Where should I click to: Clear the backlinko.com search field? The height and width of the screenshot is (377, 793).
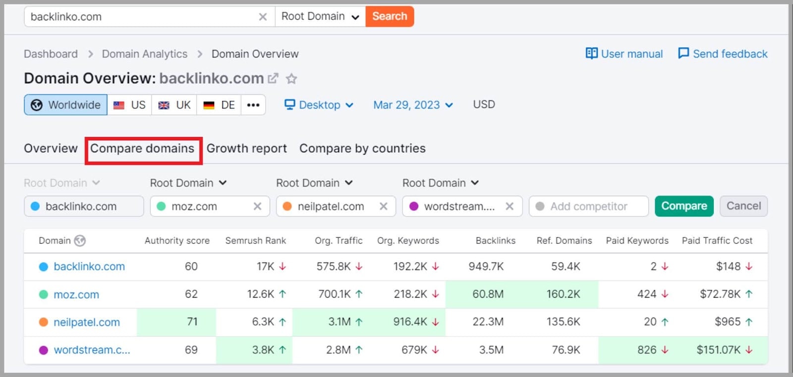[263, 17]
